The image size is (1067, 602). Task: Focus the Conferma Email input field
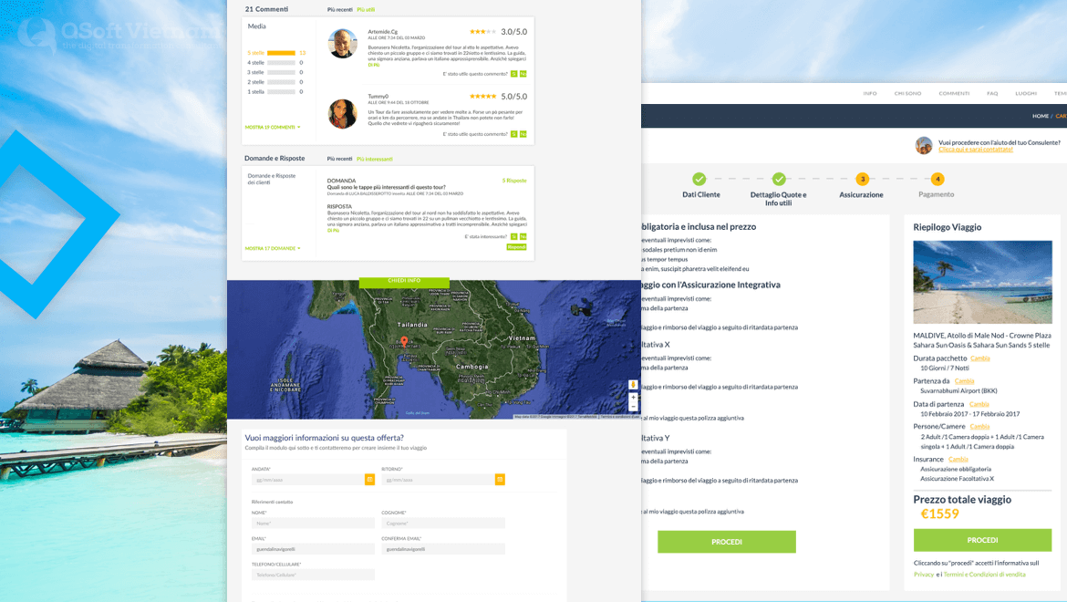point(443,549)
